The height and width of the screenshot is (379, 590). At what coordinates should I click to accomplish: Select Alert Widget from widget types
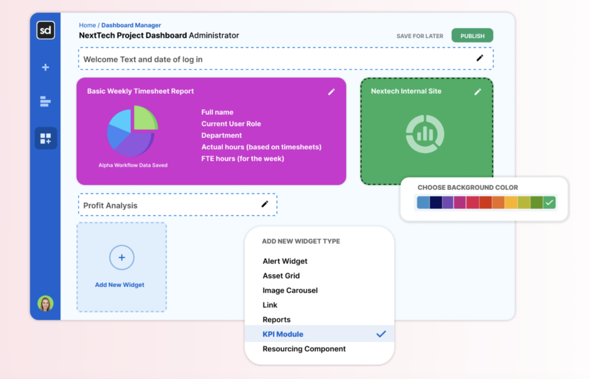point(285,261)
